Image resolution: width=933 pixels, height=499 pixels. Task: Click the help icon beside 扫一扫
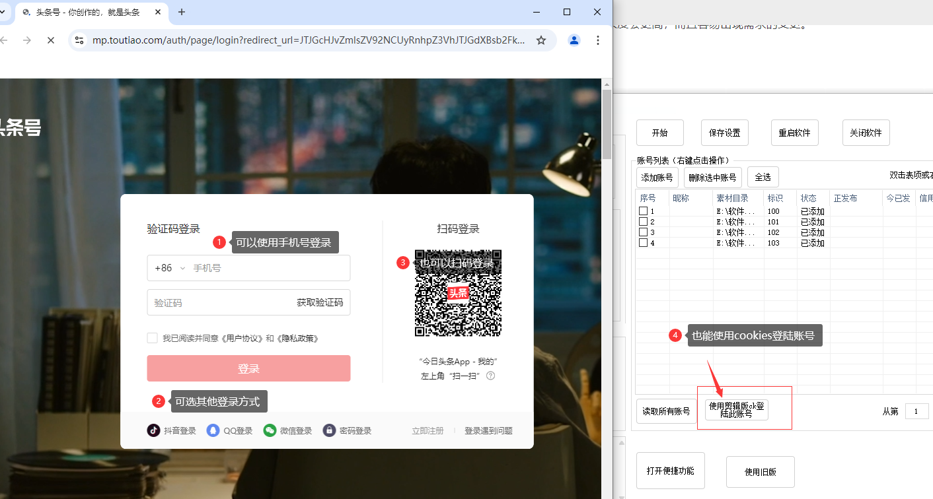tap(491, 376)
